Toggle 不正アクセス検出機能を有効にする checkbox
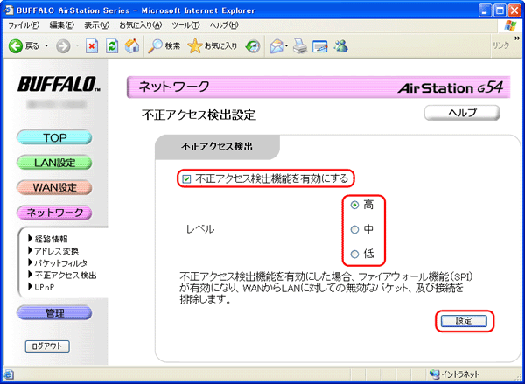 [186, 179]
